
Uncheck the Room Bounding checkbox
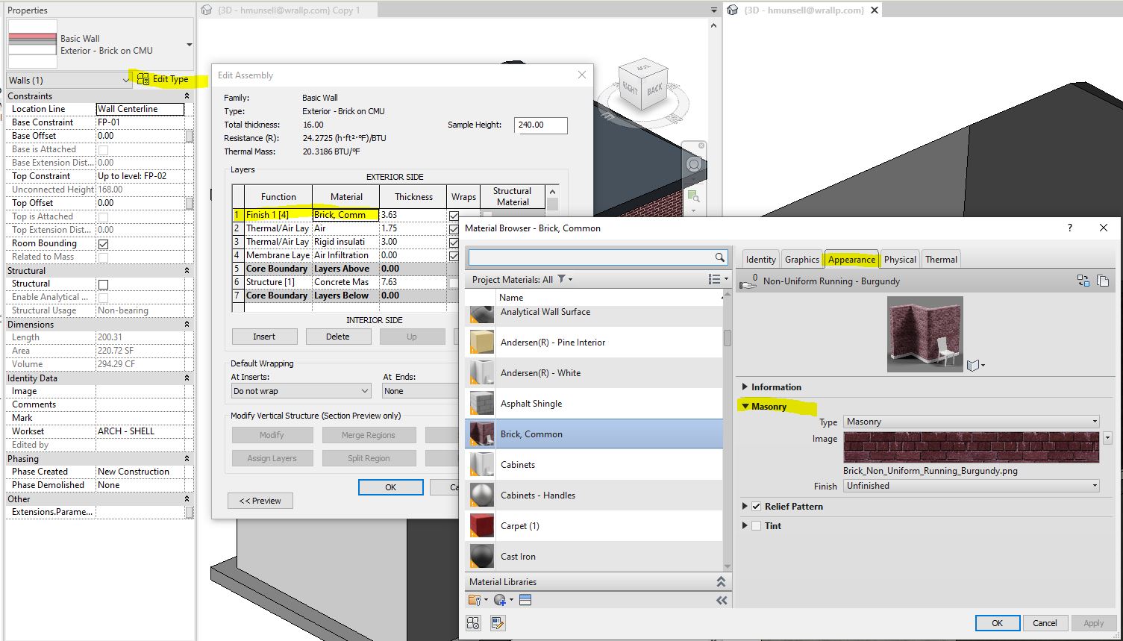pyautogui.click(x=102, y=243)
